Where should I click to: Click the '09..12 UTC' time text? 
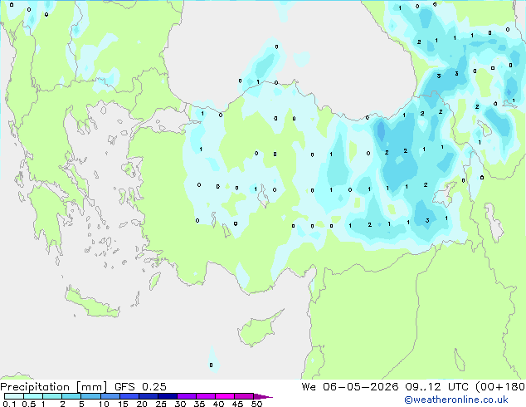point(436,387)
